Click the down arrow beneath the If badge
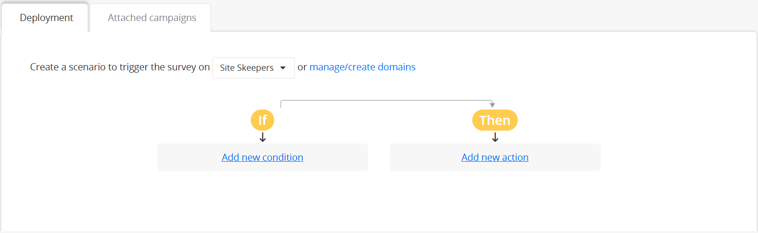Screen dimensions: 758x233 263,137
